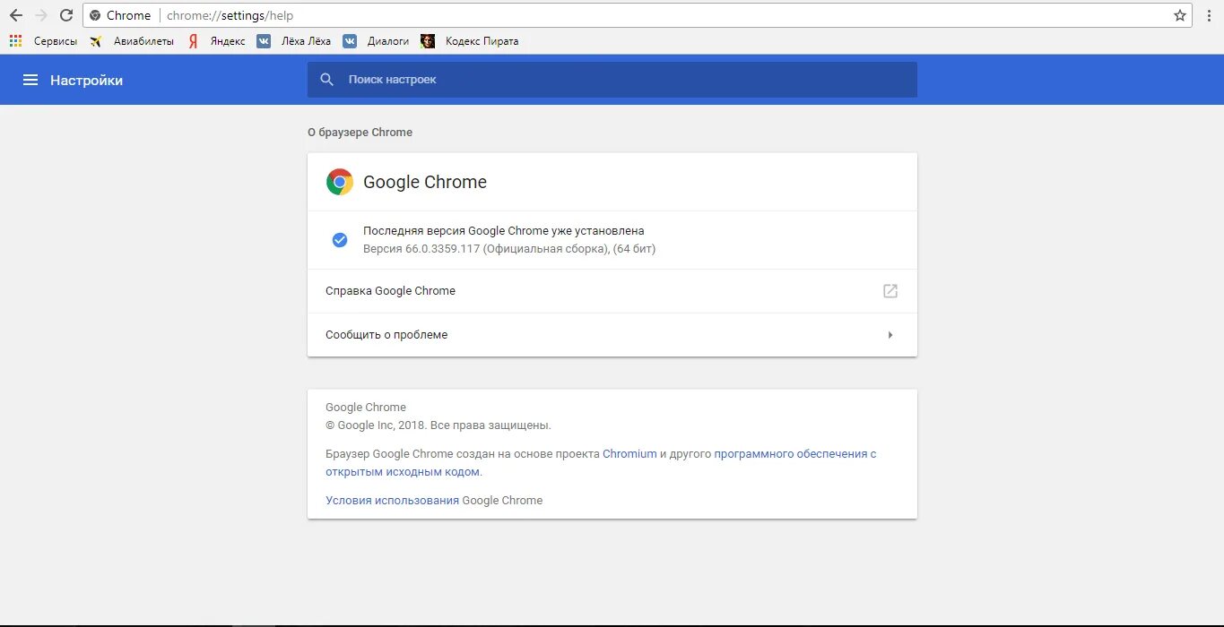This screenshot has height=627, width=1224.
Task: Click the Google Chrome logo icon
Action: (x=340, y=182)
